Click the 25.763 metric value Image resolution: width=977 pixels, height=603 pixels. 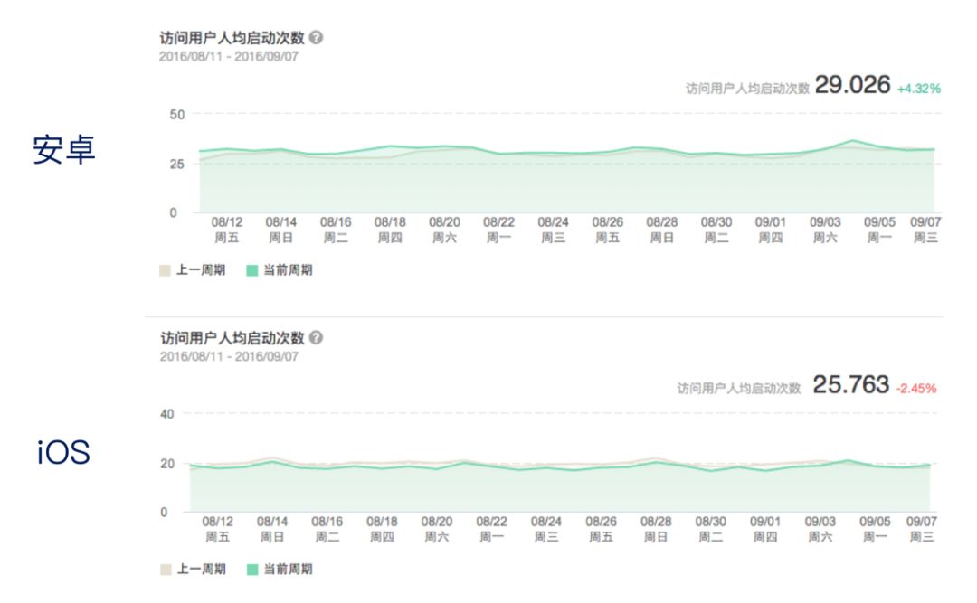tap(850, 385)
